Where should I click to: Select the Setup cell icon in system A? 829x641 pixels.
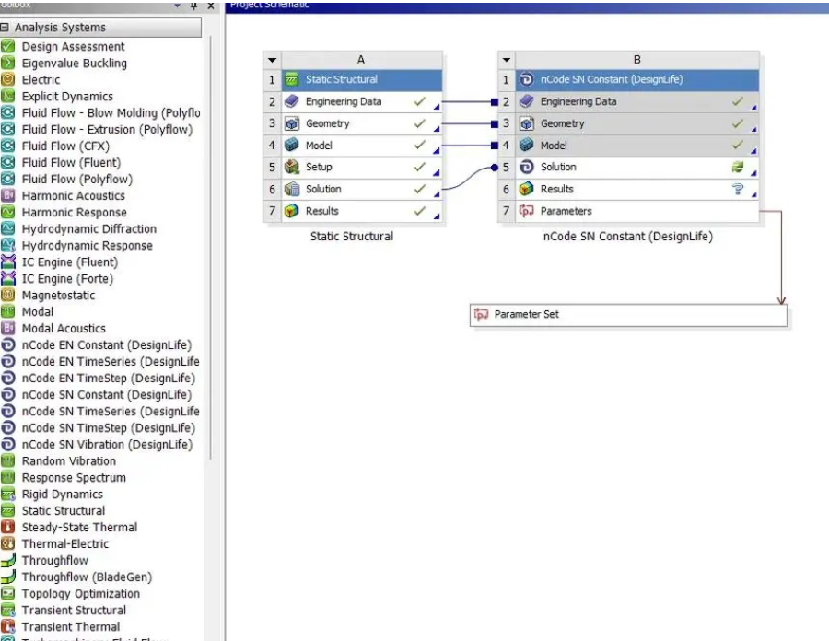(292, 168)
